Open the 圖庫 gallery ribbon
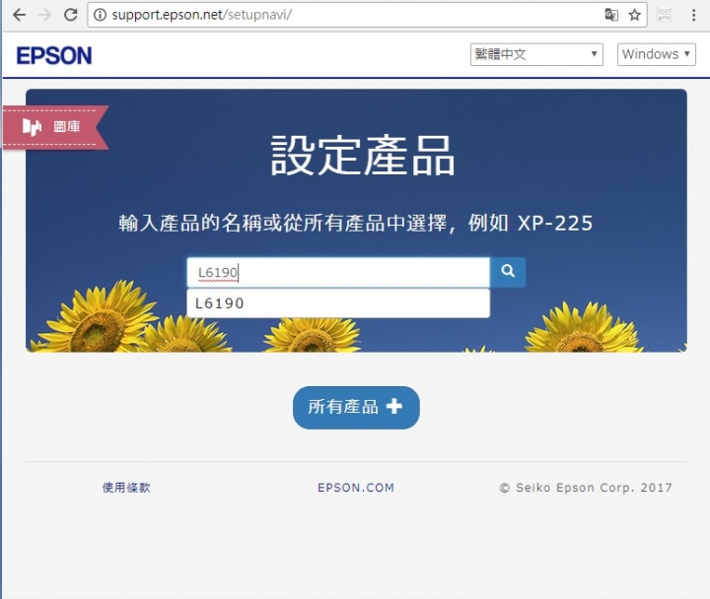The width and height of the screenshot is (710, 599). pyautogui.click(x=55, y=127)
